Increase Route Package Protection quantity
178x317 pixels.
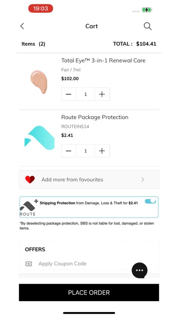click(x=102, y=151)
